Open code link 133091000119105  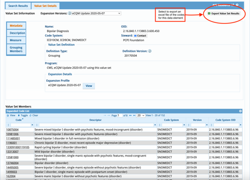click(x=18, y=147)
